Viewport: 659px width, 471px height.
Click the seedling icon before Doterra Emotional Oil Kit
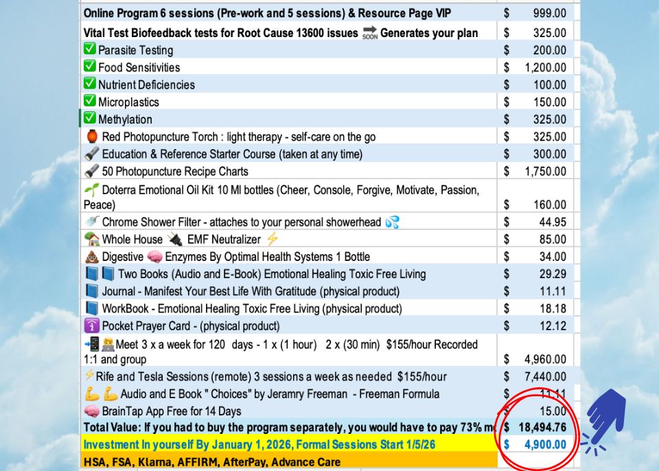91,189
